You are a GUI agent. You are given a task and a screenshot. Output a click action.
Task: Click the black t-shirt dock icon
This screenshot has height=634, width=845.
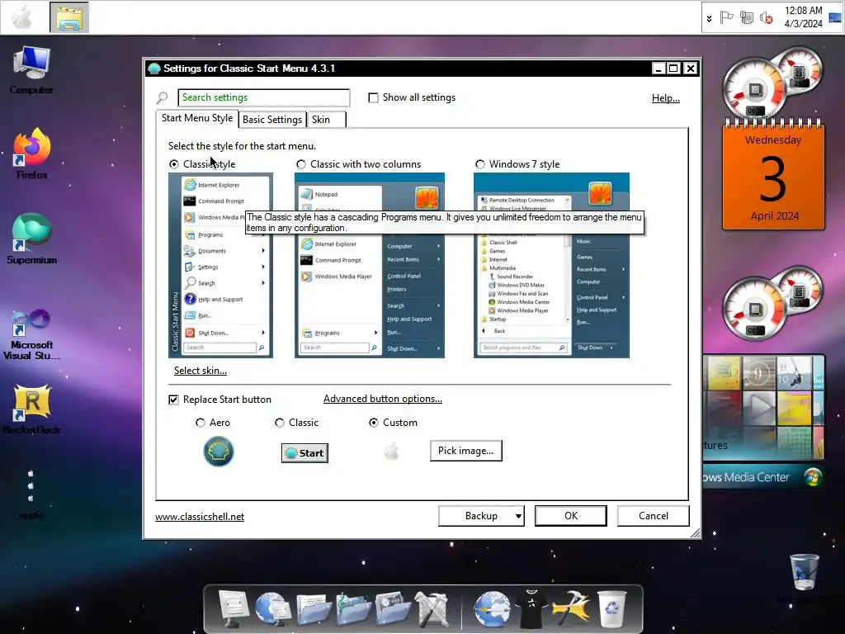click(531, 609)
